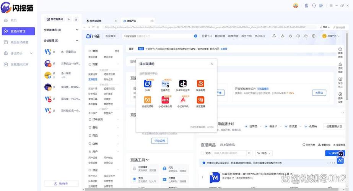Image resolution: width=353 pixels, height=191 pixels.
Task: Click the 去开启 button
Action: pos(319,93)
